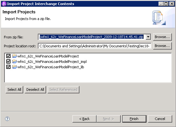Uncheck the WeFinanceLoanModelProject_impl checkbox

point(8,62)
